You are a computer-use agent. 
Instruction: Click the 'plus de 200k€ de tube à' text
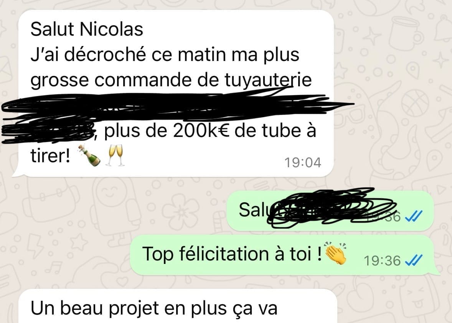(x=210, y=131)
